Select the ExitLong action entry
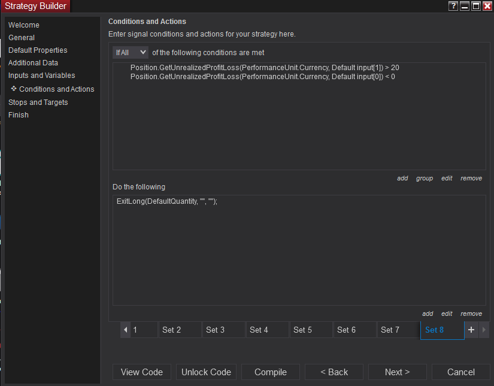The height and width of the screenshot is (386, 494). point(167,201)
